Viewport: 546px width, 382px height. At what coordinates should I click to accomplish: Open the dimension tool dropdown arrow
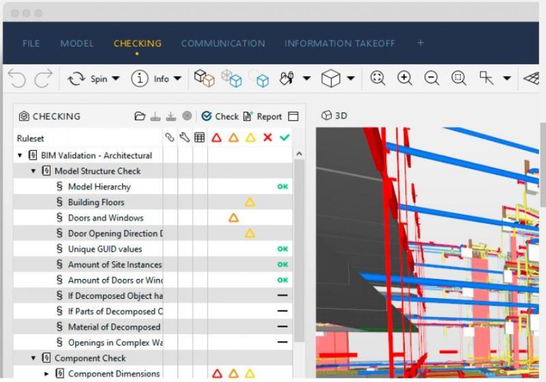[507, 78]
